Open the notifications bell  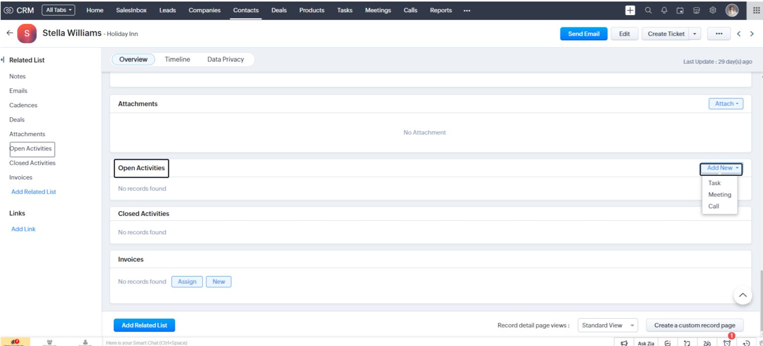663,10
